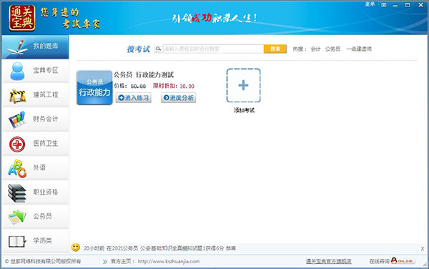429x269 pixels.
Task: Select the 建筑工程 construction barrier icon
Action: pos(17,95)
